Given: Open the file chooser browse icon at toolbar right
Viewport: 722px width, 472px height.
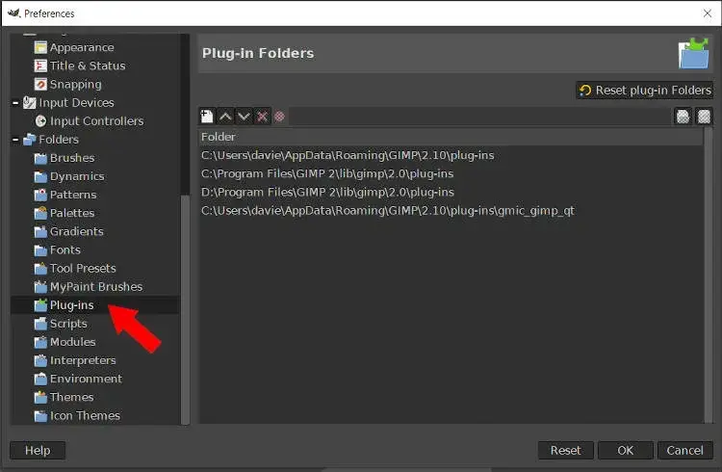Looking at the screenshot, I should pos(704,117).
